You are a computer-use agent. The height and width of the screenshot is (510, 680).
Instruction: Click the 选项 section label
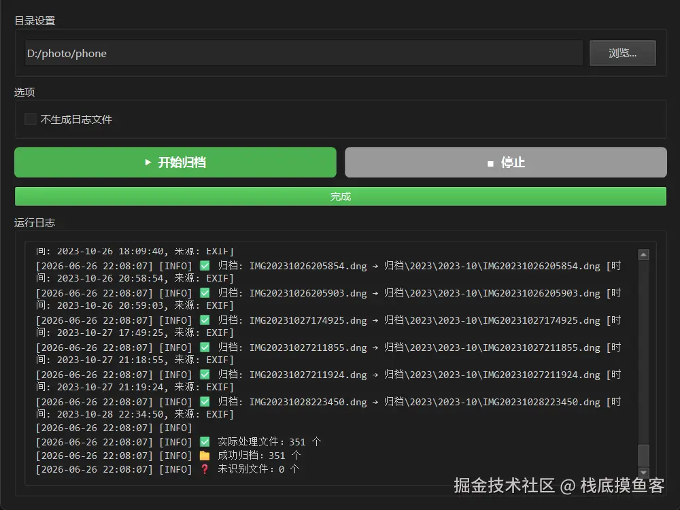point(24,92)
